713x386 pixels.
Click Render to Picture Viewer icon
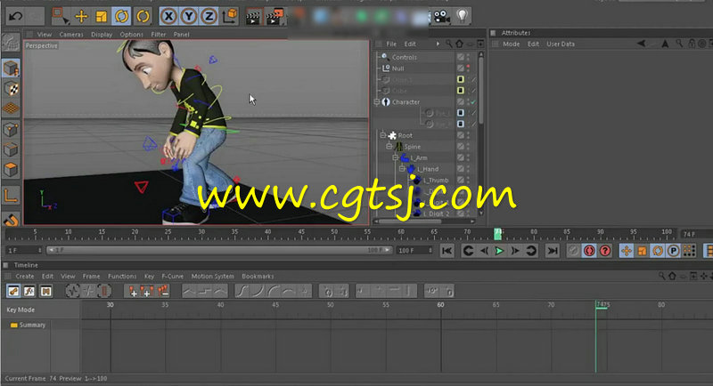tap(275, 17)
